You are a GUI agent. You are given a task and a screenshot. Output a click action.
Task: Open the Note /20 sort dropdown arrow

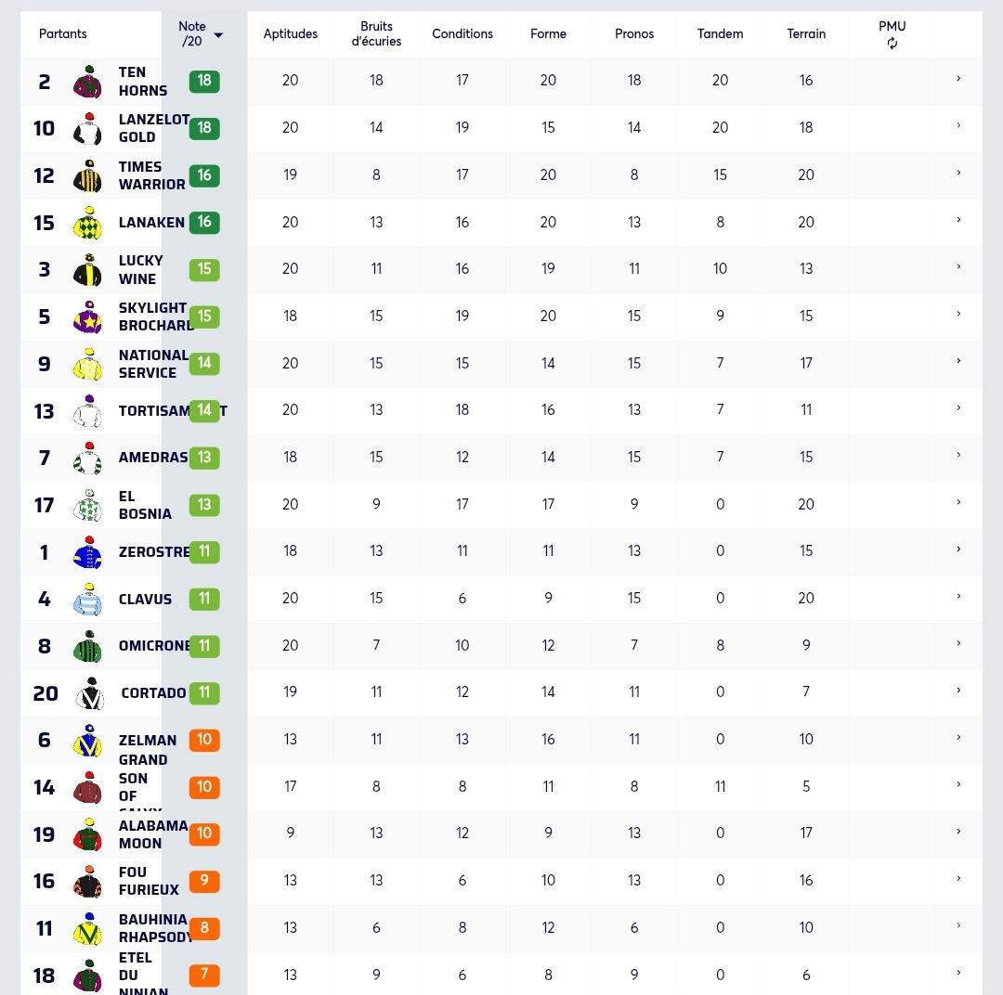[218, 35]
